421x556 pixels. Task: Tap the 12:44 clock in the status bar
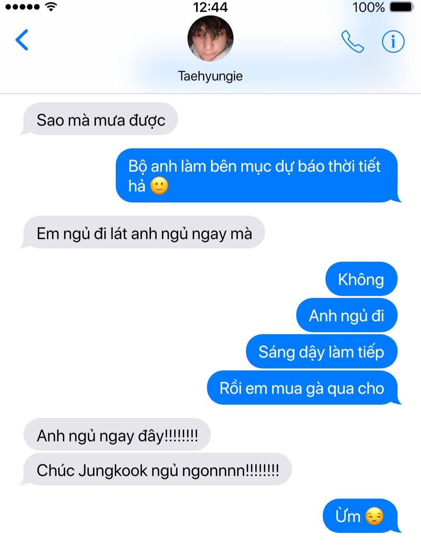click(x=210, y=7)
